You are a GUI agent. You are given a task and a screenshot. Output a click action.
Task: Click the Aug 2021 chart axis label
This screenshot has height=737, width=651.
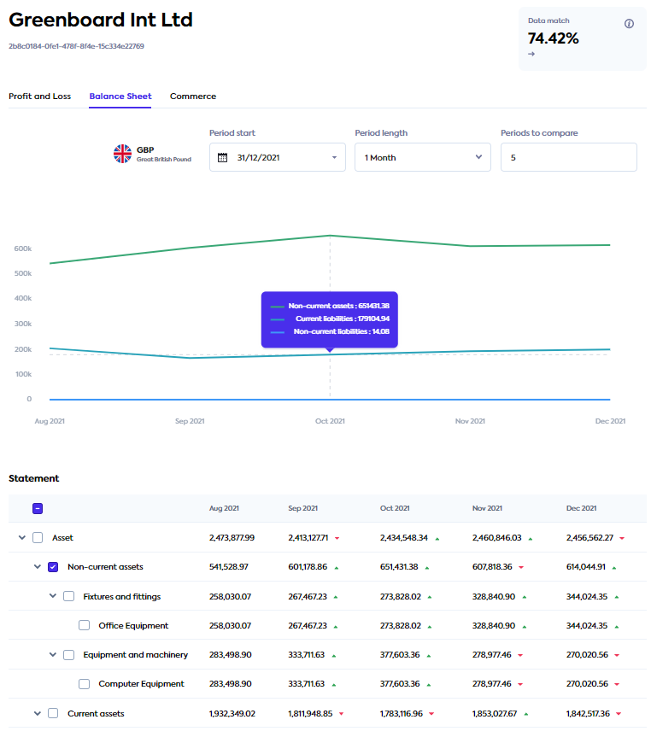pos(50,421)
